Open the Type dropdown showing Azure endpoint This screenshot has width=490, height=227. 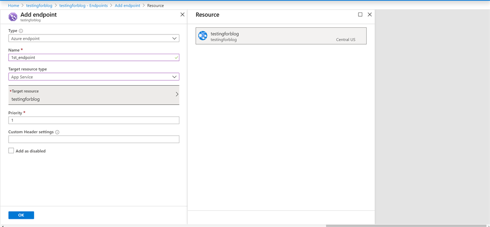(94, 38)
